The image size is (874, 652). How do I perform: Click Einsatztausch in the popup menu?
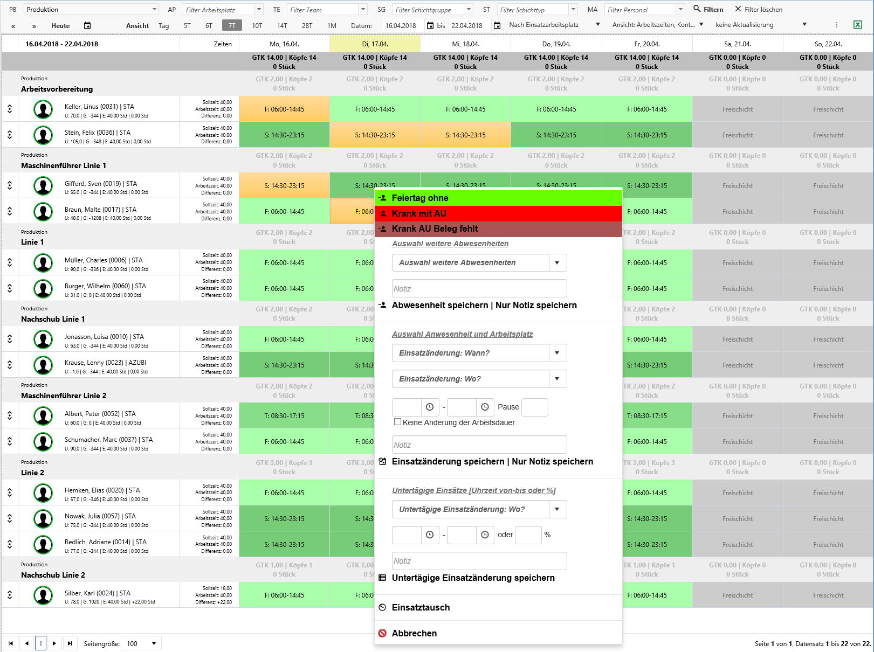tap(421, 607)
